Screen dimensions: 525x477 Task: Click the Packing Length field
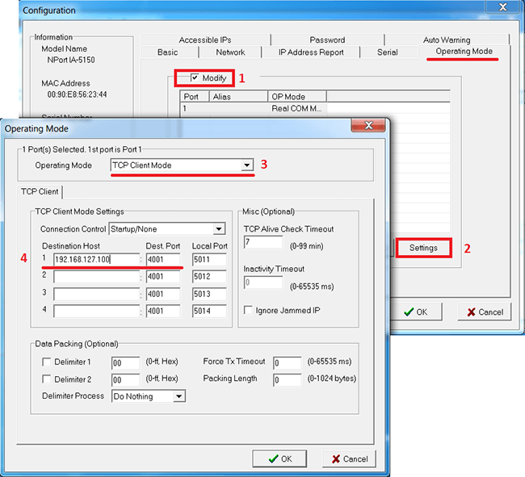[288, 379]
